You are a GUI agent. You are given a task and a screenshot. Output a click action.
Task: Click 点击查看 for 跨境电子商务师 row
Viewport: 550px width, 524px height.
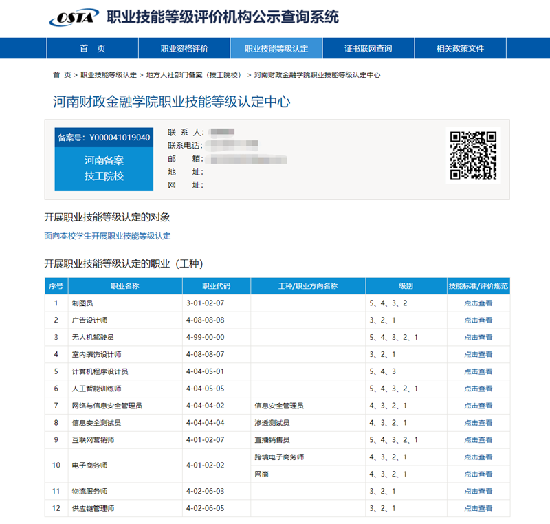click(478, 457)
